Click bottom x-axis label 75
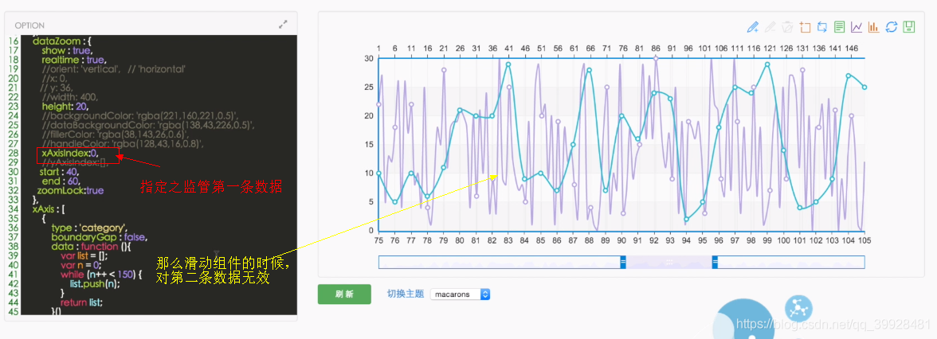 tap(378, 240)
